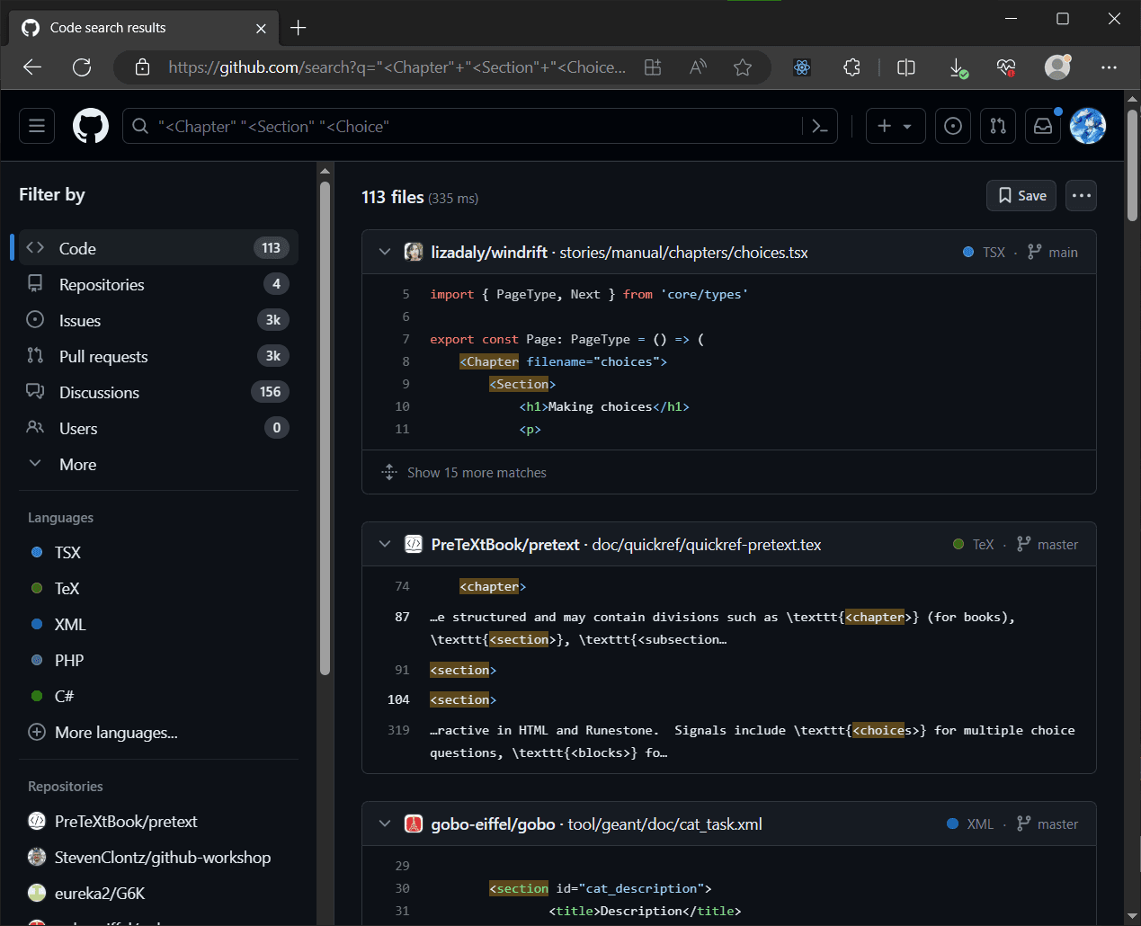Close the Code search results tab

point(261,28)
